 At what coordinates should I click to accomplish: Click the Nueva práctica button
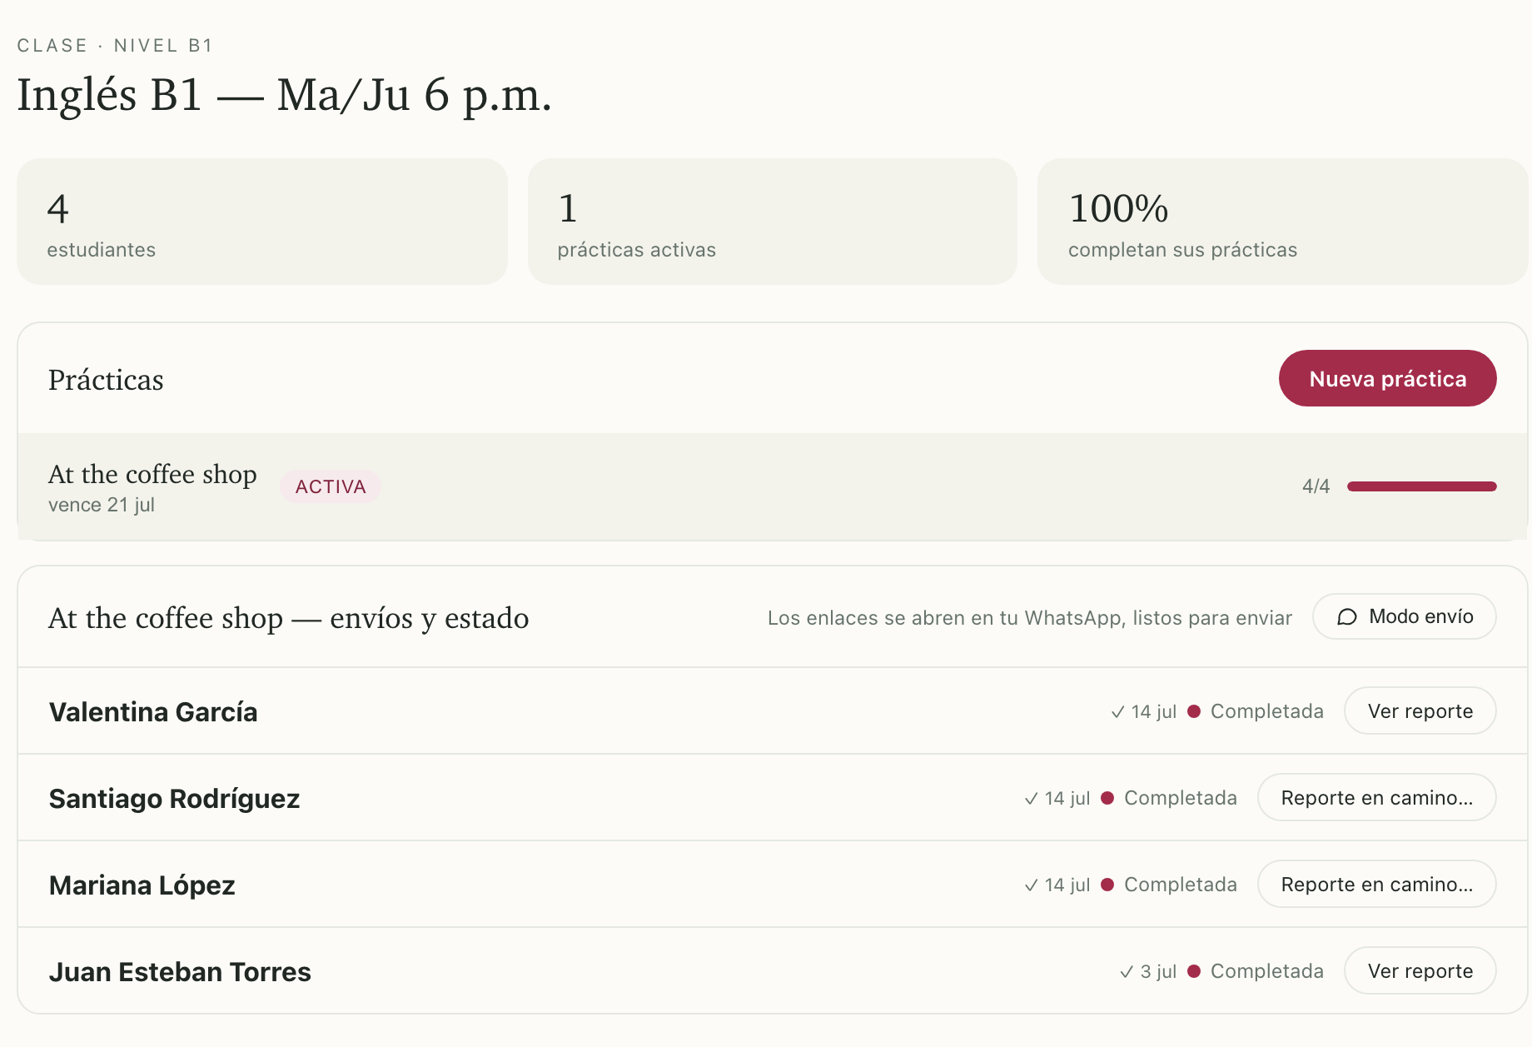point(1387,378)
